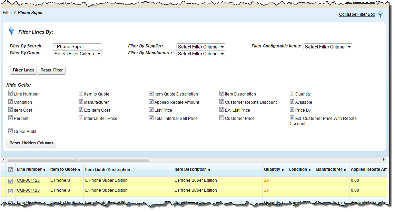
Task: Uncheck the List Price checkbox
Action: tap(151, 110)
